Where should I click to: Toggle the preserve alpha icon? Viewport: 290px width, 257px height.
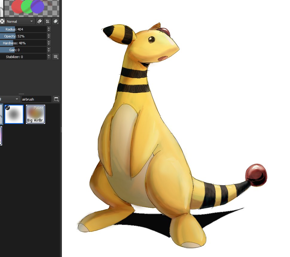pyautogui.click(x=48, y=22)
